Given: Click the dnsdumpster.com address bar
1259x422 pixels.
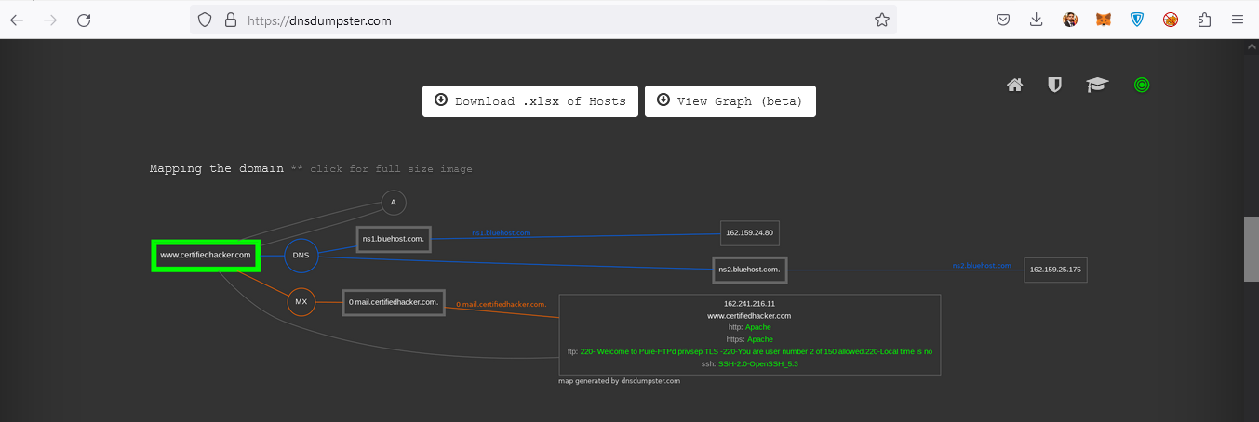Looking at the screenshot, I should 558,20.
